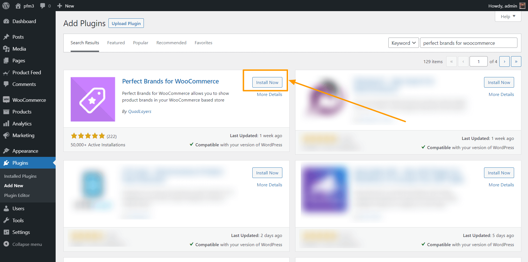Click the Tools wrench icon
The image size is (528, 262).
6,221
